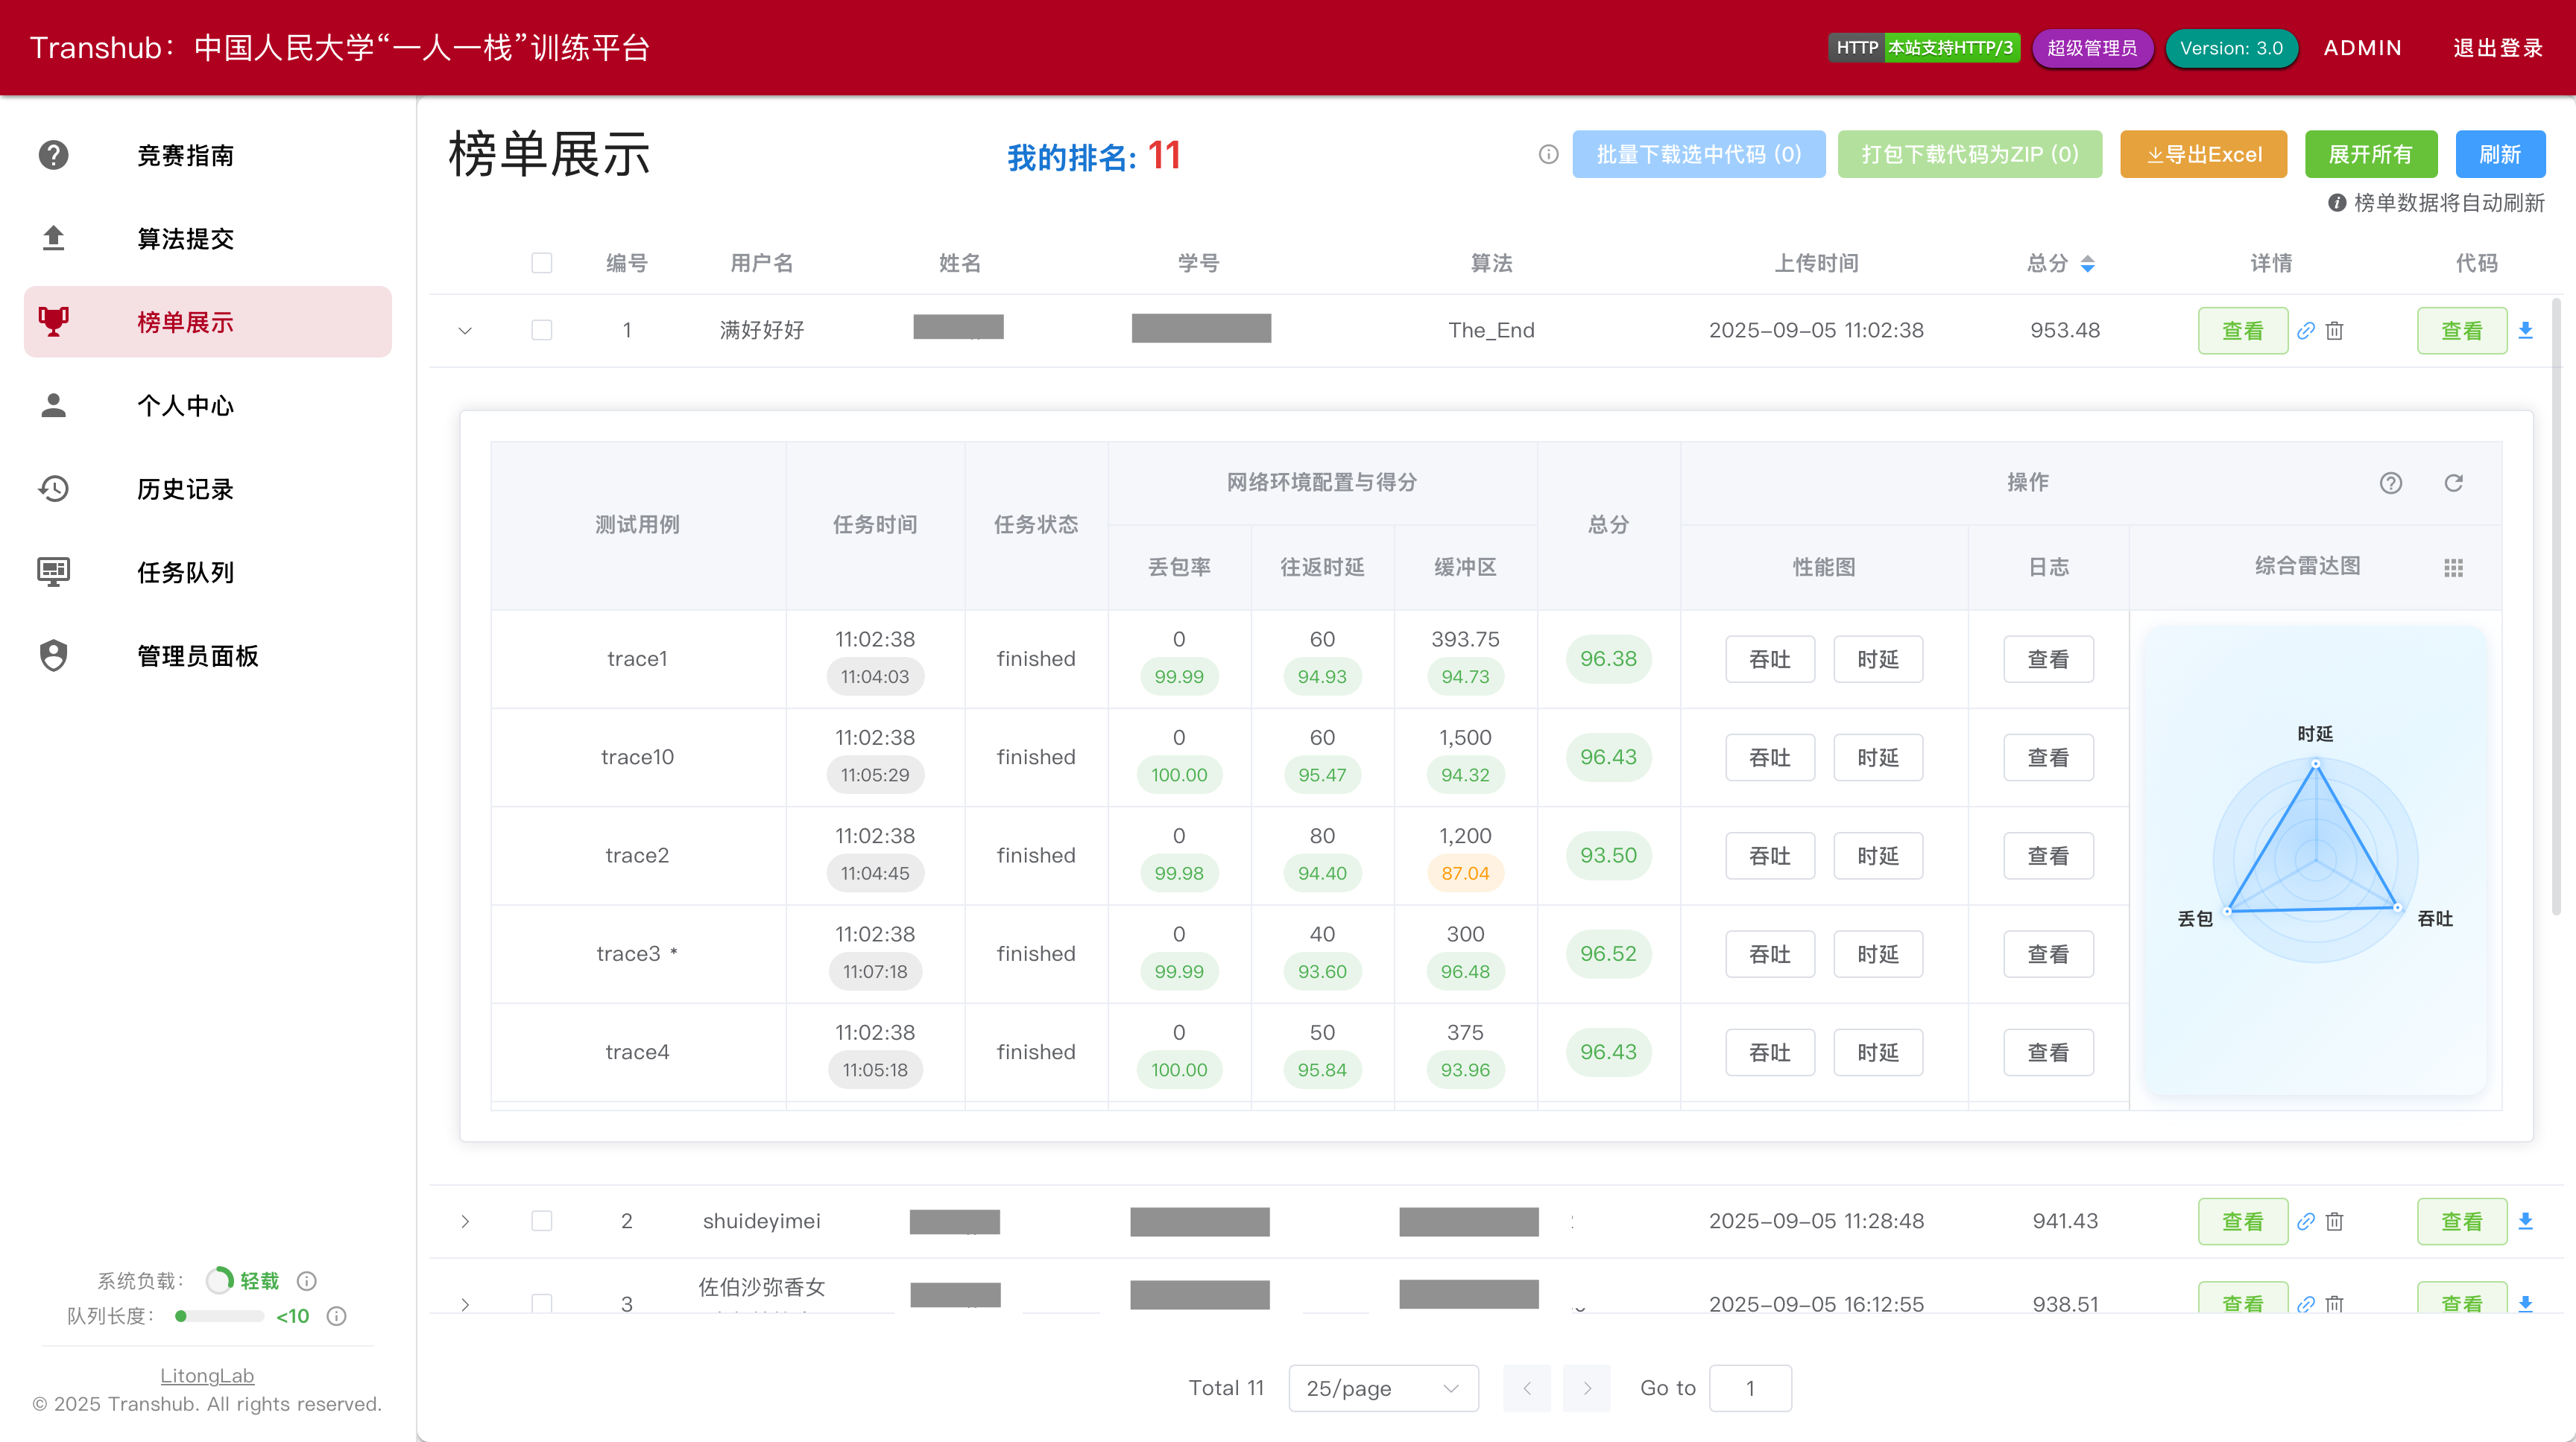The image size is (2576, 1442).
Task: Click the Go to page input field
Action: click(x=1750, y=1388)
